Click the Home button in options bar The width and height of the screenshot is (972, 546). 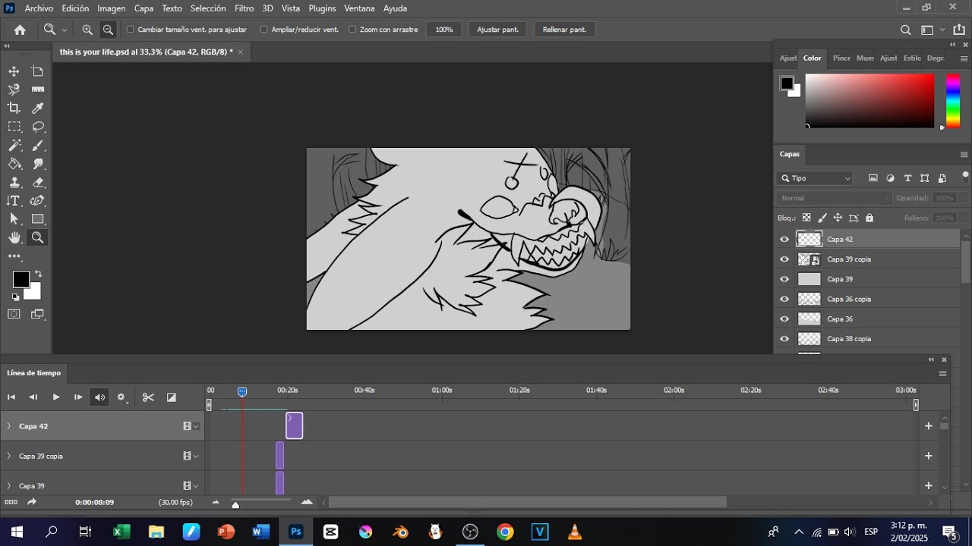[20, 30]
